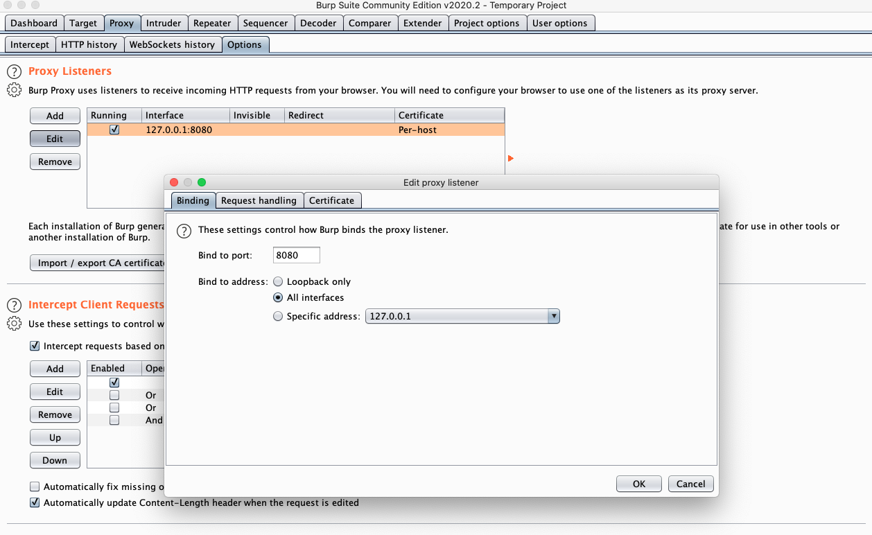Switch to Proxy main tab
Viewport: 872px width, 535px height.
click(121, 23)
